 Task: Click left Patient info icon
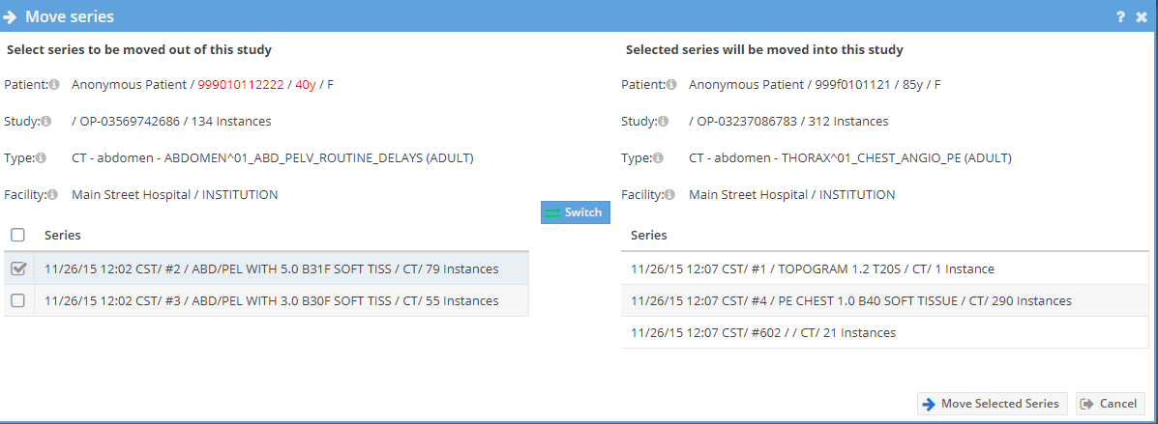(55, 85)
